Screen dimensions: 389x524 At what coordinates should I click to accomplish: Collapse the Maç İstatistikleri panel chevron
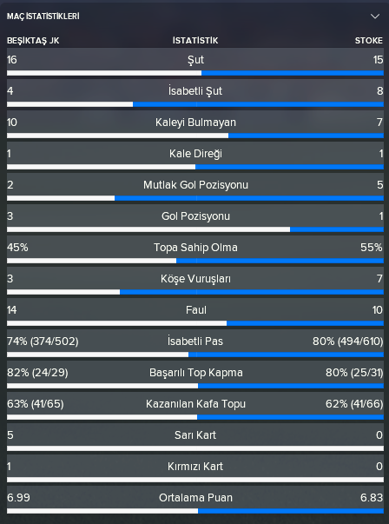click(x=375, y=17)
